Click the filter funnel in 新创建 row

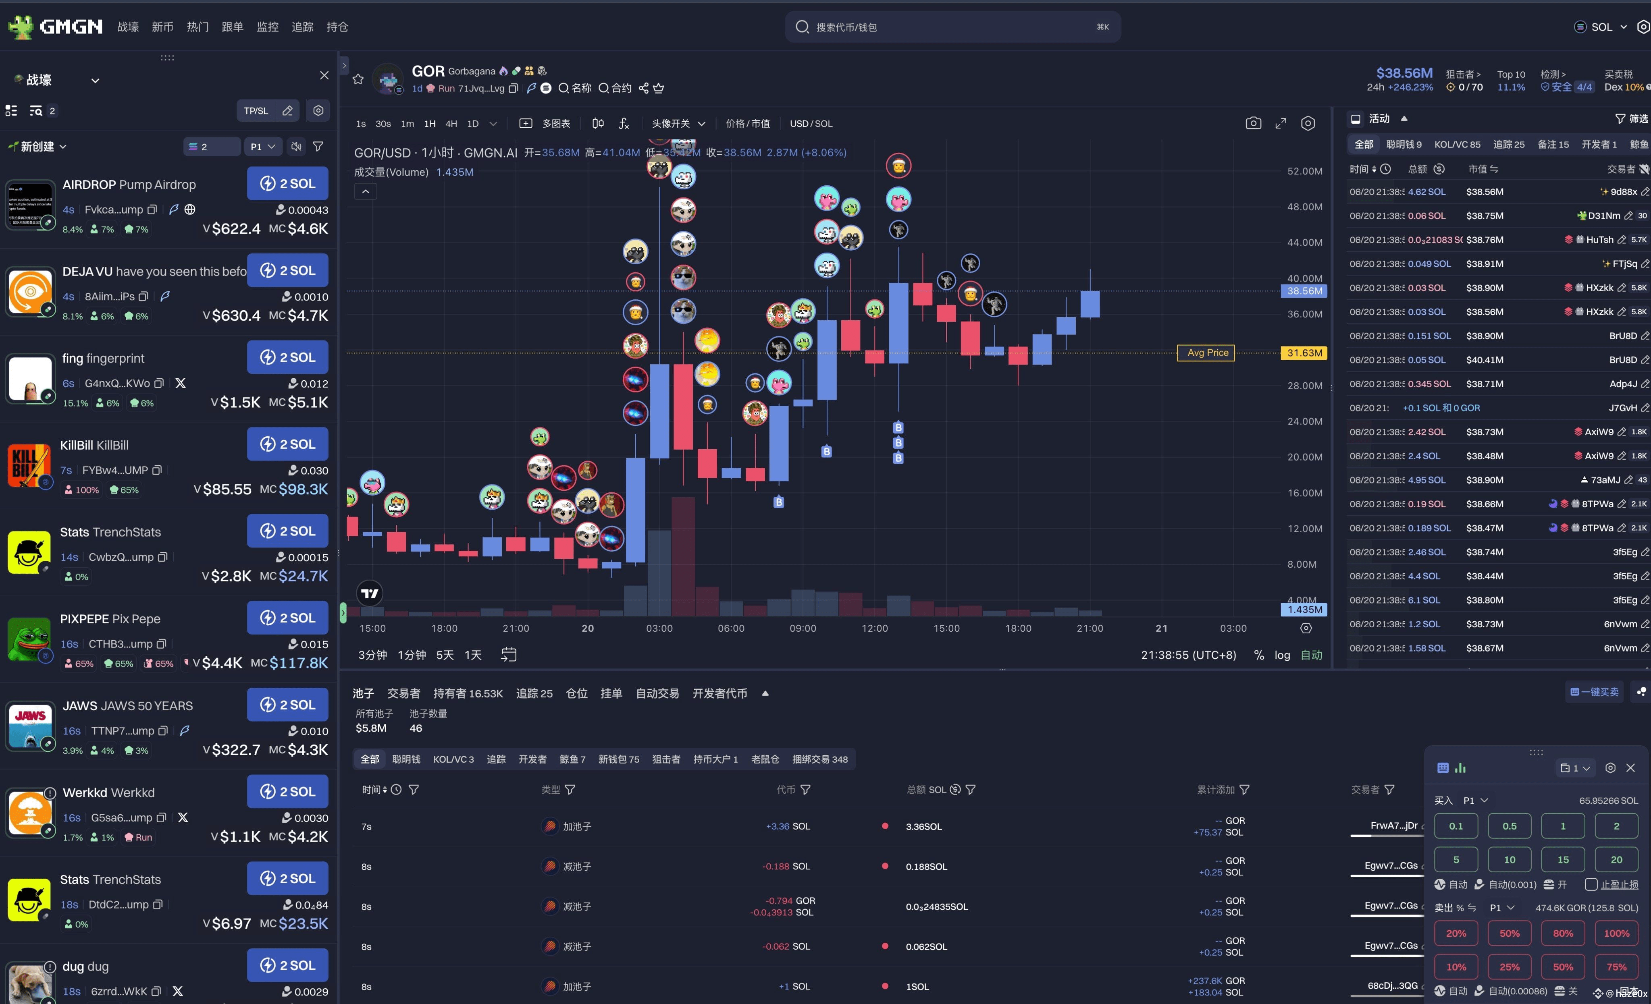click(x=318, y=146)
